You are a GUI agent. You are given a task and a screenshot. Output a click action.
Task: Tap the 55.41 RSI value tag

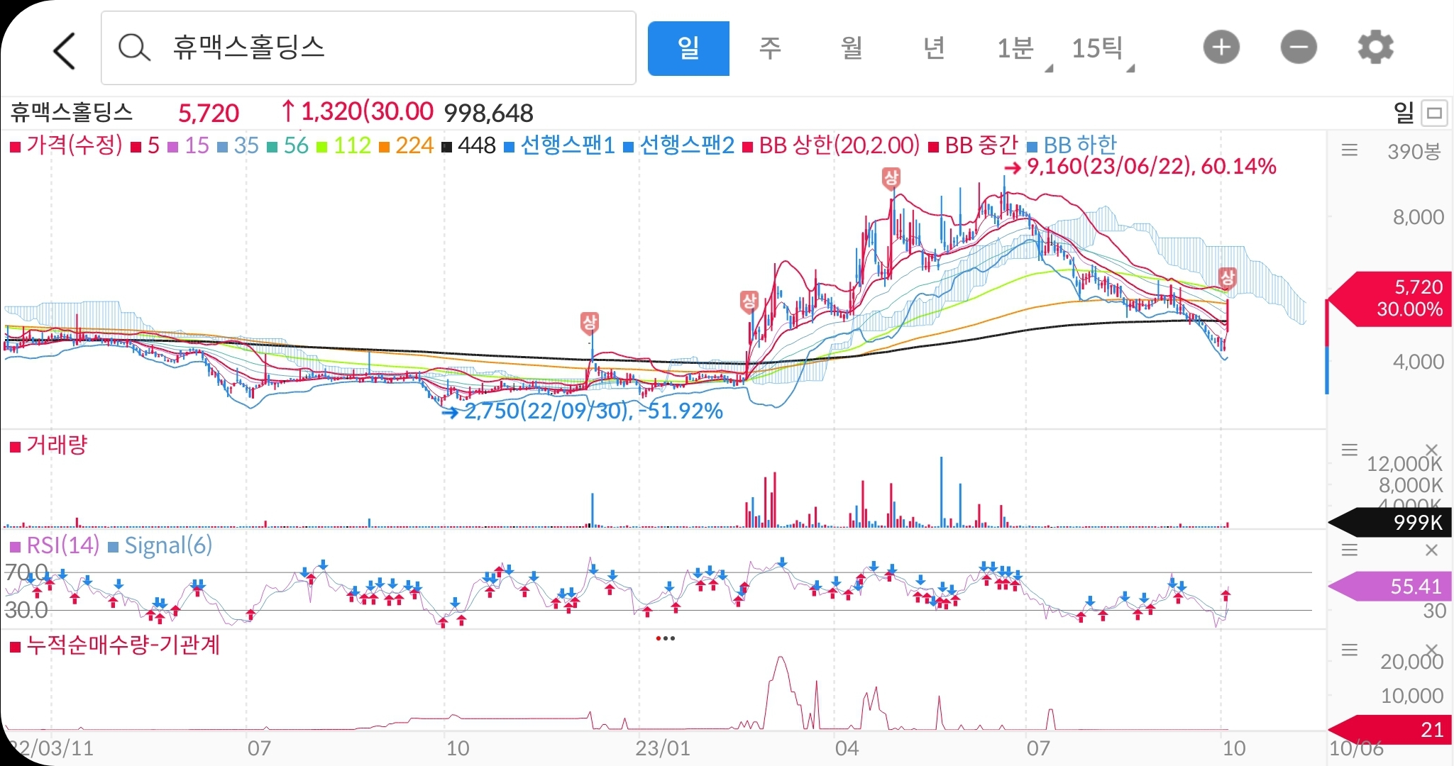click(1389, 587)
